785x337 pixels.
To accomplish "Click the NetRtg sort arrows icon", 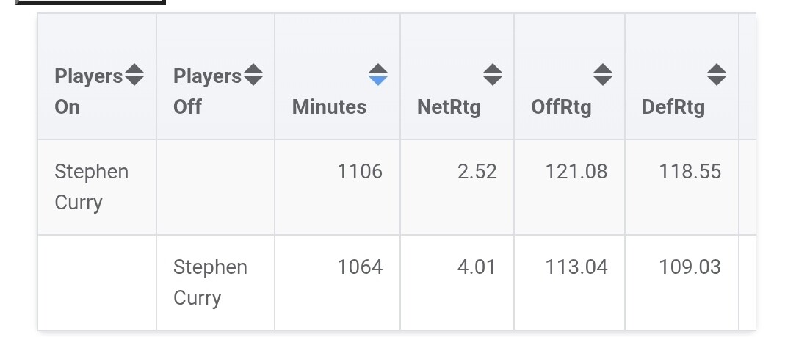I will [492, 75].
